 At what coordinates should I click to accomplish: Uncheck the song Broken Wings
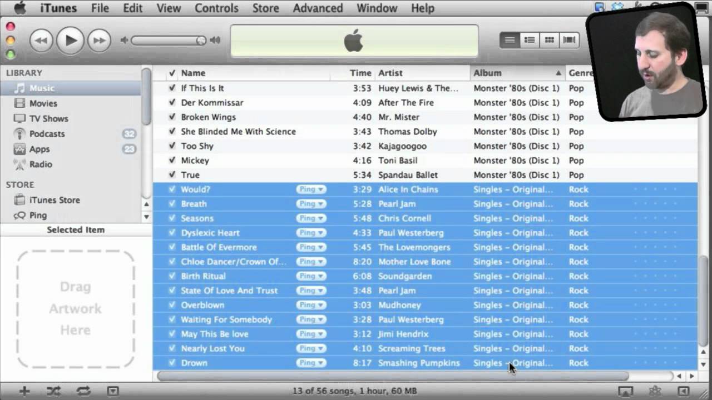pyautogui.click(x=172, y=117)
